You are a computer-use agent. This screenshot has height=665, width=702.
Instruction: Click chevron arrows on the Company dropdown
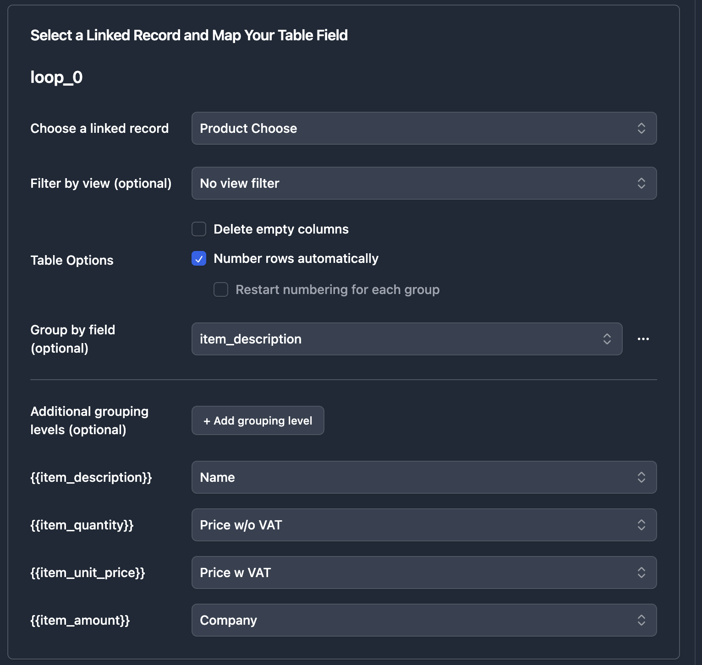click(641, 620)
